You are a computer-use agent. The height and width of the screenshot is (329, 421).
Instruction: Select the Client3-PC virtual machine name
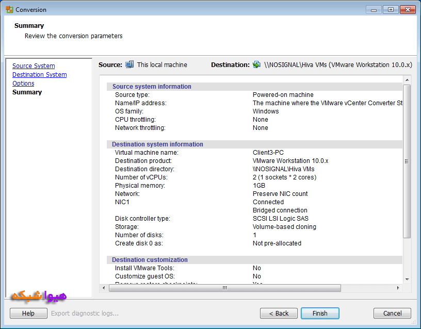click(268, 153)
